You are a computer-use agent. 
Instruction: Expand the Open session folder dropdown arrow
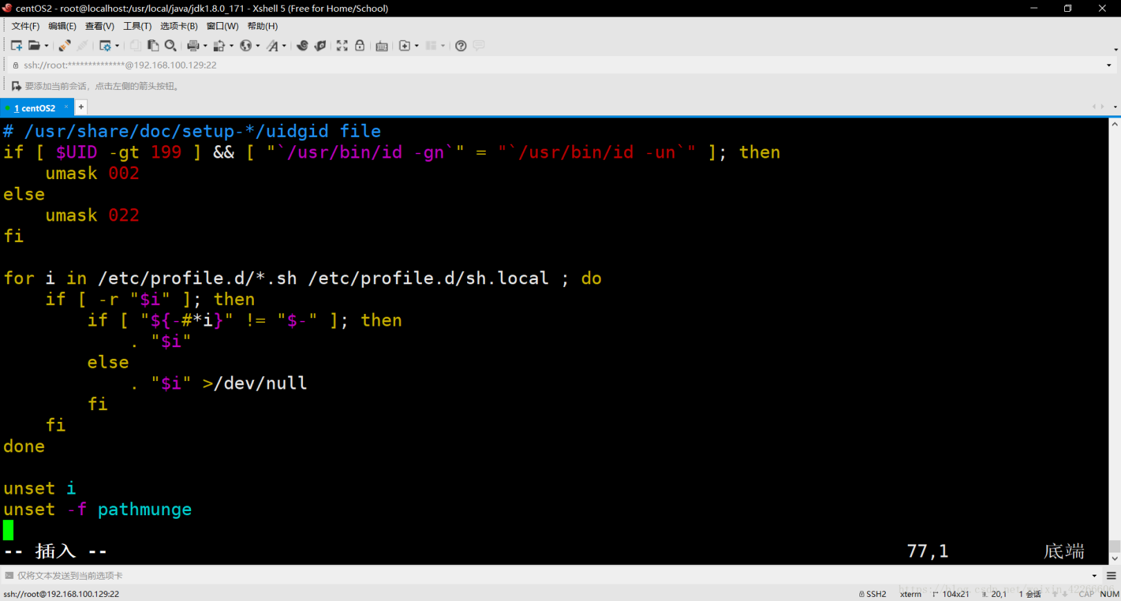pyautogui.click(x=46, y=46)
